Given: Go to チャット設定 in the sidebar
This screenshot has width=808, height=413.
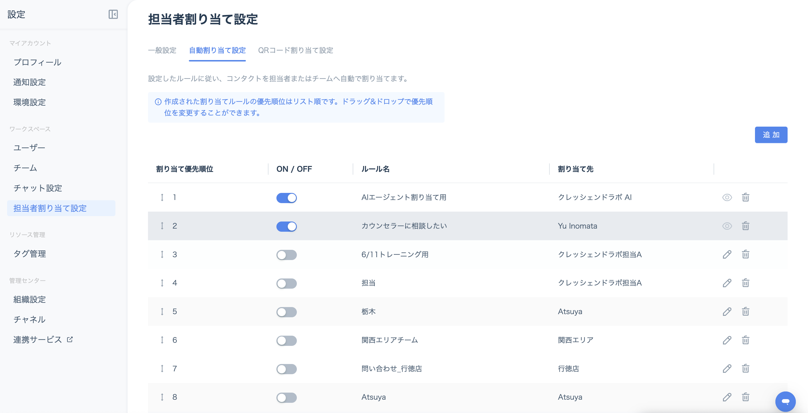Looking at the screenshot, I should (38, 188).
